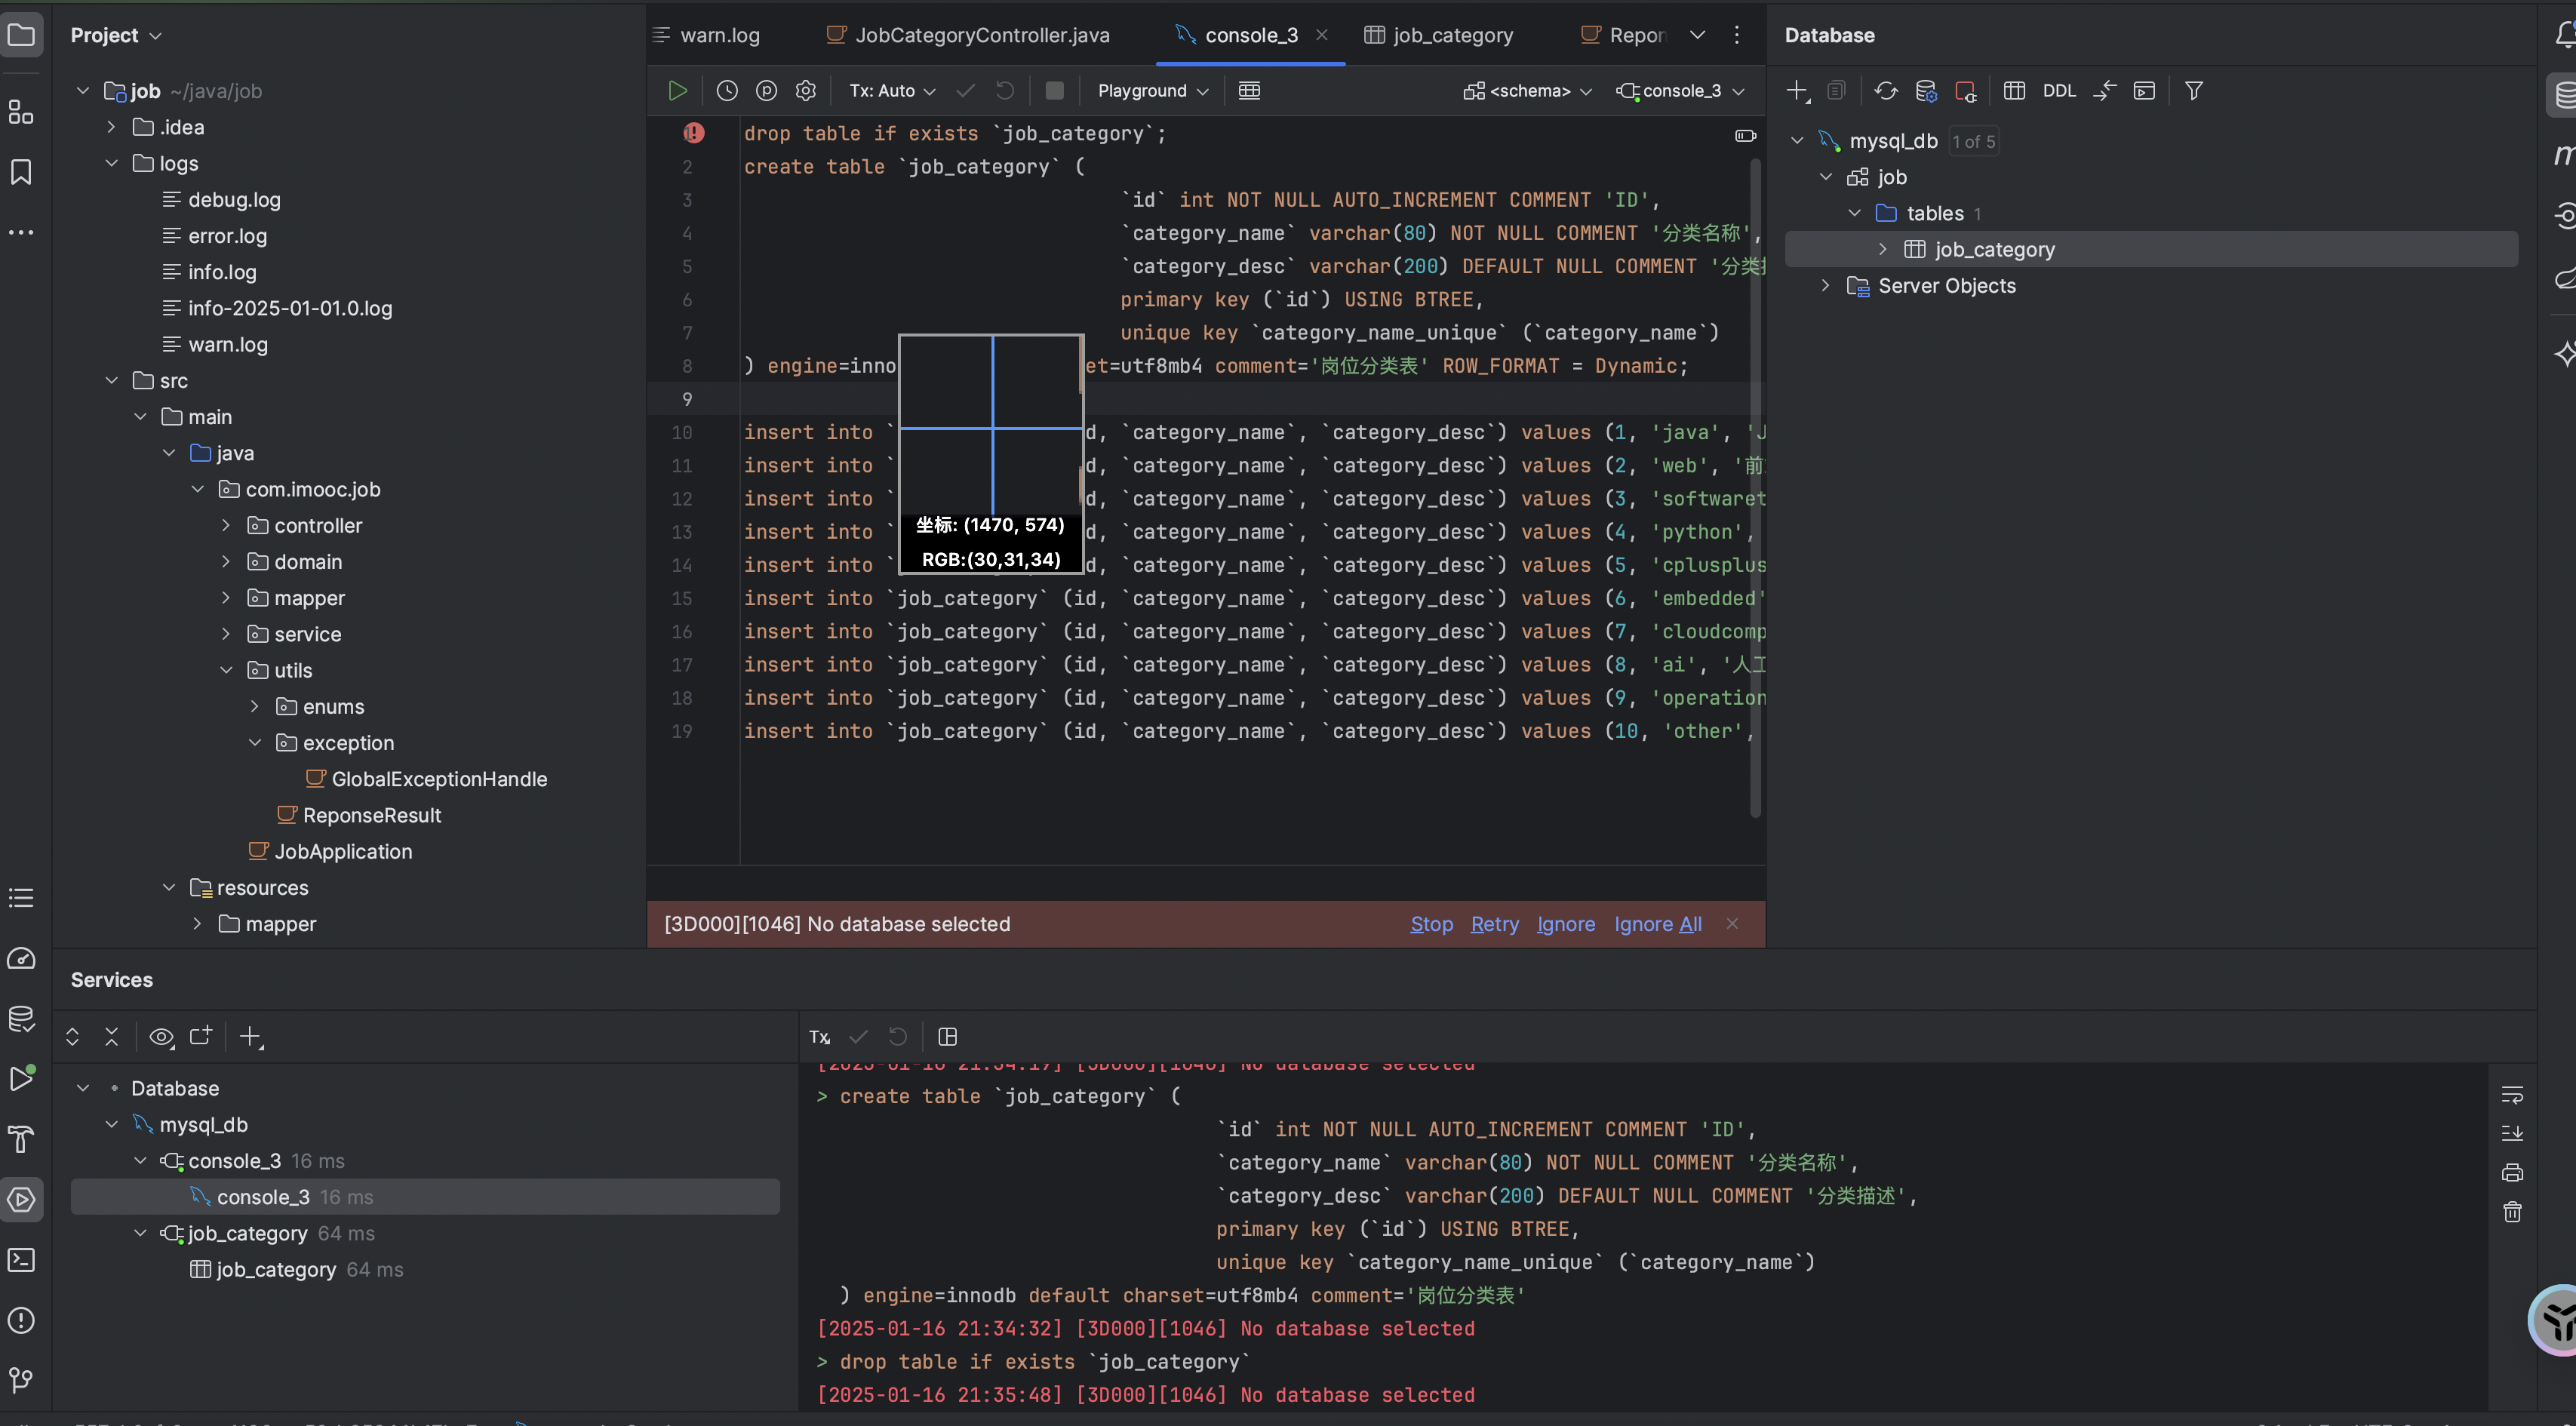Toggle the Tx transaction mode icon in Services

[820, 1036]
